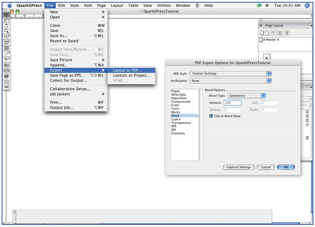Click the Delete trash icon in Page Layout
The height and width of the screenshot is (227, 315).
pyautogui.click(x=287, y=33)
